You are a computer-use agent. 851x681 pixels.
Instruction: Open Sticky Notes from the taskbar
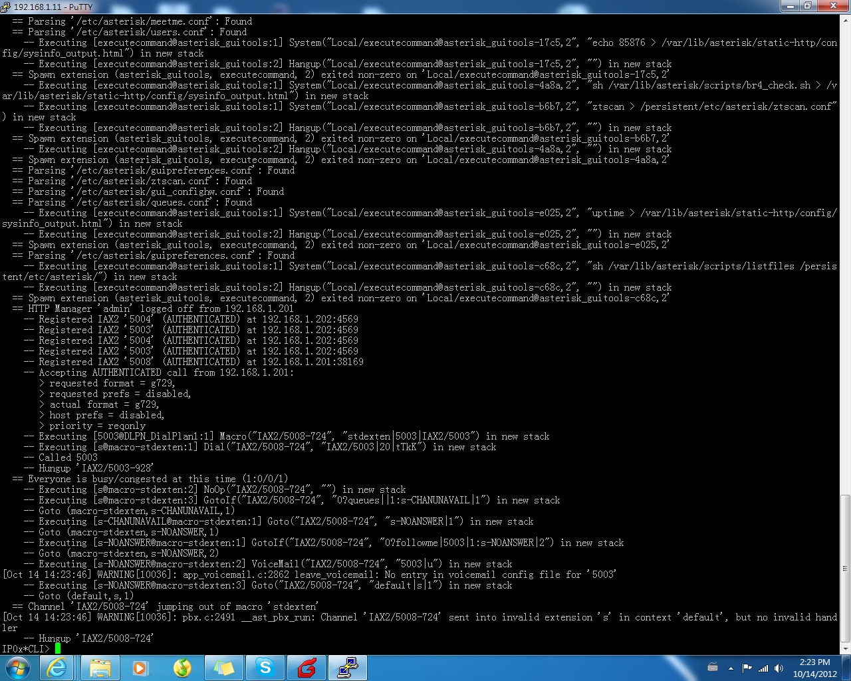pyautogui.click(x=223, y=668)
